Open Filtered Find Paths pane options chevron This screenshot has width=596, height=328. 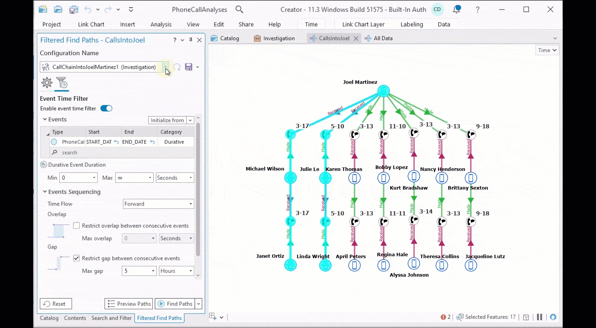(x=182, y=40)
